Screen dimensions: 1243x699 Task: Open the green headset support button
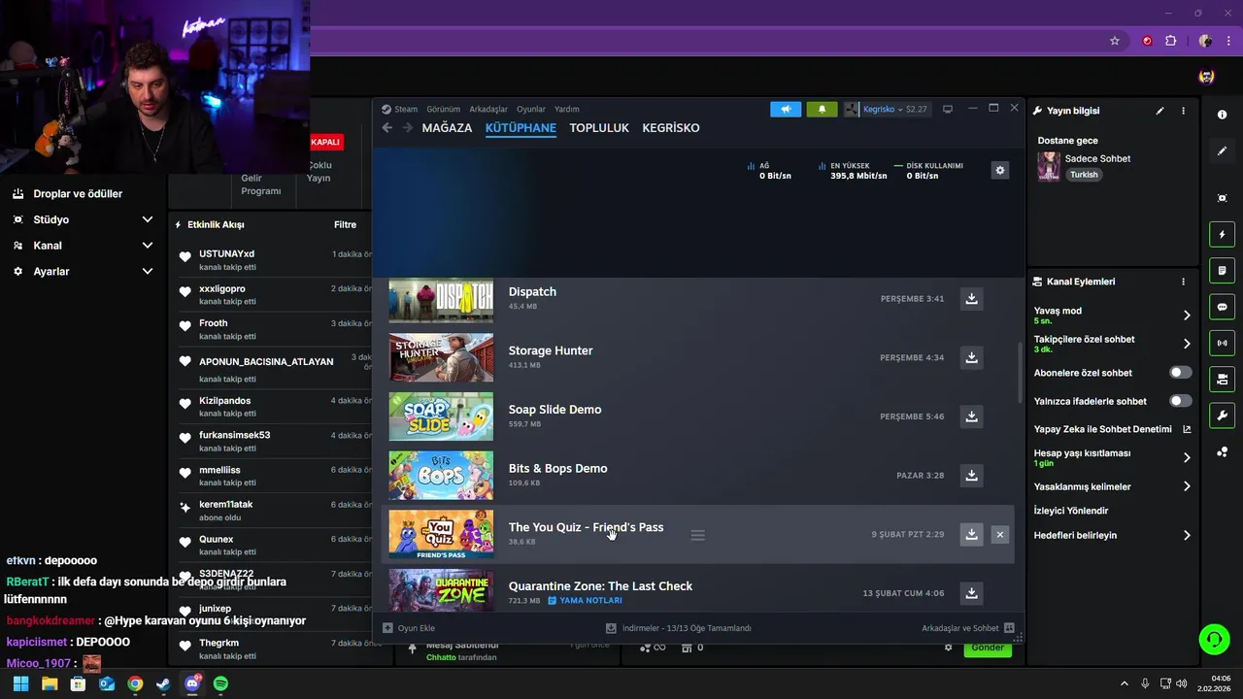click(x=1214, y=639)
